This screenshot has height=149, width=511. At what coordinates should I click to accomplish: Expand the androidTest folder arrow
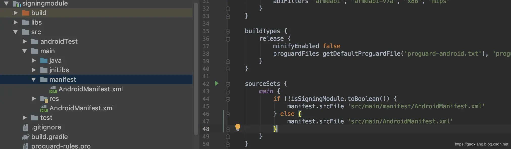click(x=24, y=41)
